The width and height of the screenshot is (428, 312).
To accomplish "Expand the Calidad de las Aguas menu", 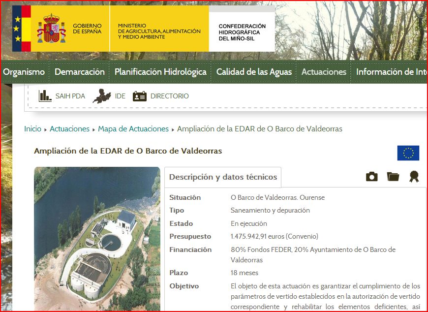I will [x=254, y=72].
